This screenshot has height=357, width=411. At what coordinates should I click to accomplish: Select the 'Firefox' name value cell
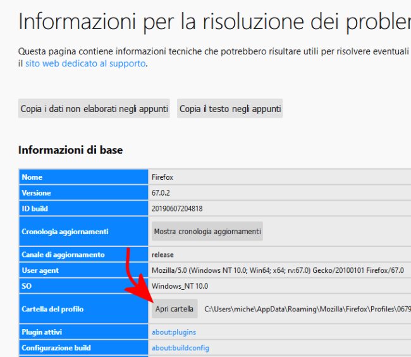pos(163,177)
